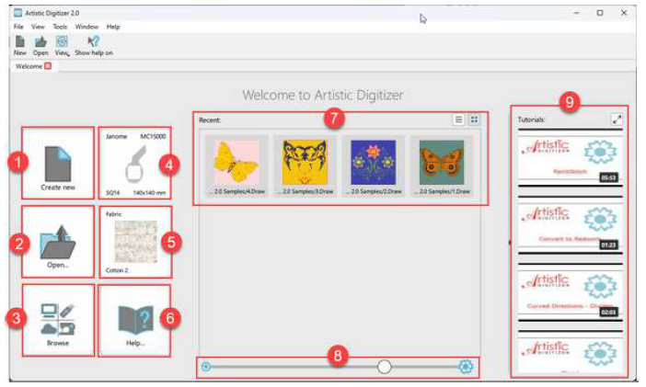The height and width of the screenshot is (387, 646).
Task: Open the Window menu
Action: point(87,27)
